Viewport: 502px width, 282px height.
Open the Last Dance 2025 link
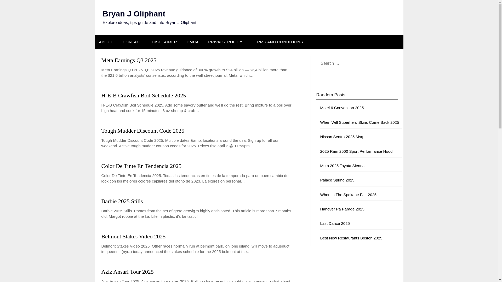pyautogui.click(x=335, y=224)
